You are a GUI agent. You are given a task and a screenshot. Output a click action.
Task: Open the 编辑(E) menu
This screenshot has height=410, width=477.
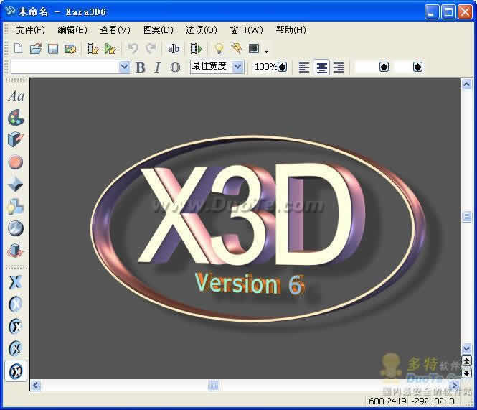pyautogui.click(x=72, y=30)
